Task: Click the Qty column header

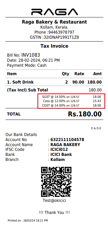Action: (65, 74)
